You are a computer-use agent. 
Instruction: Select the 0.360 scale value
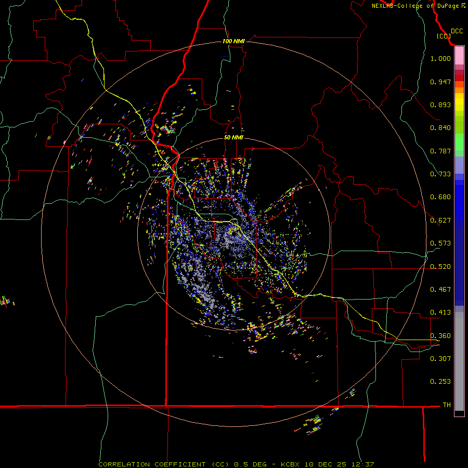pyautogui.click(x=440, y=336)
